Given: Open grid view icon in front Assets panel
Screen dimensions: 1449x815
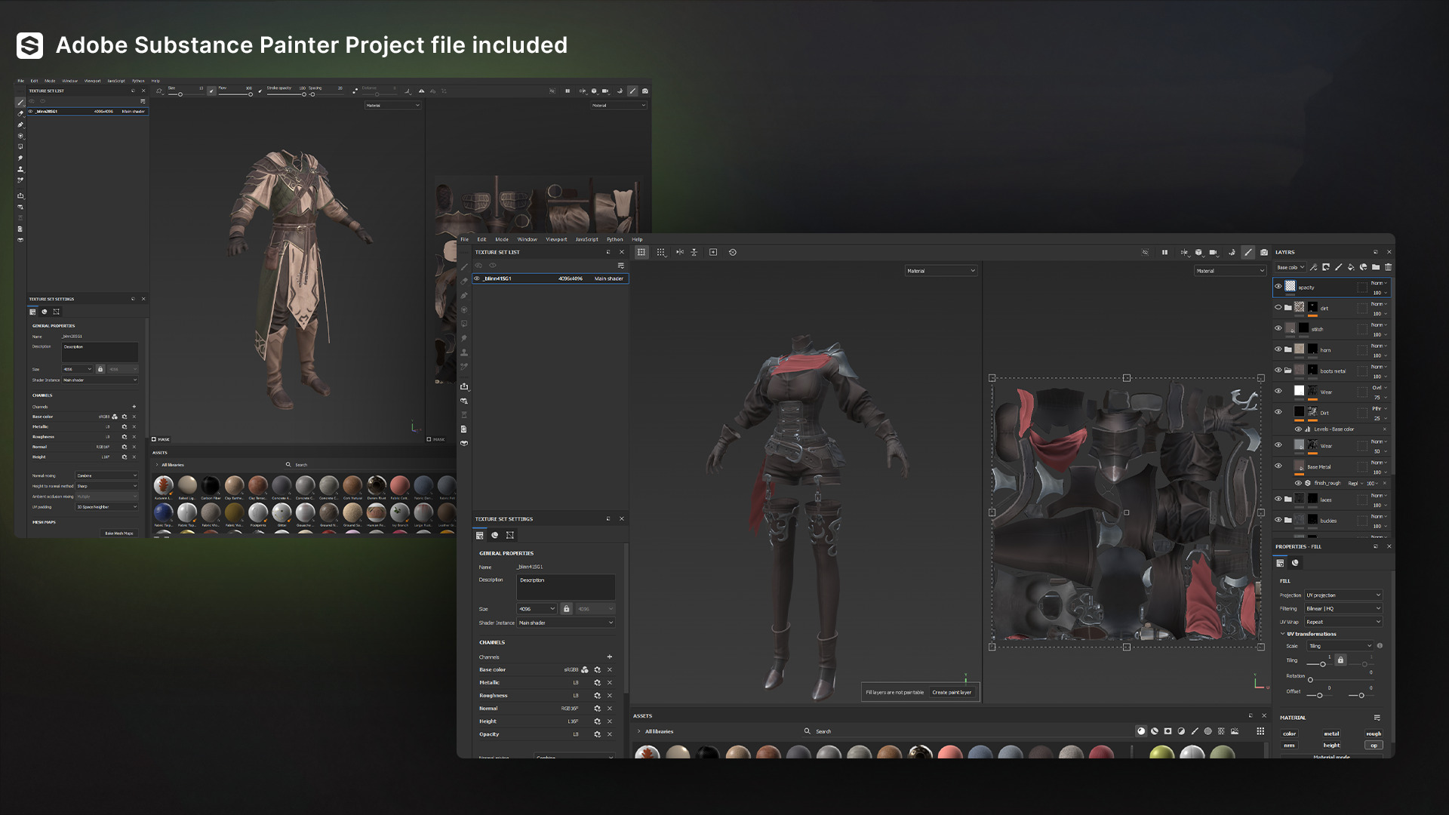Looking at the screenshot, I should tap(1260, 731).
